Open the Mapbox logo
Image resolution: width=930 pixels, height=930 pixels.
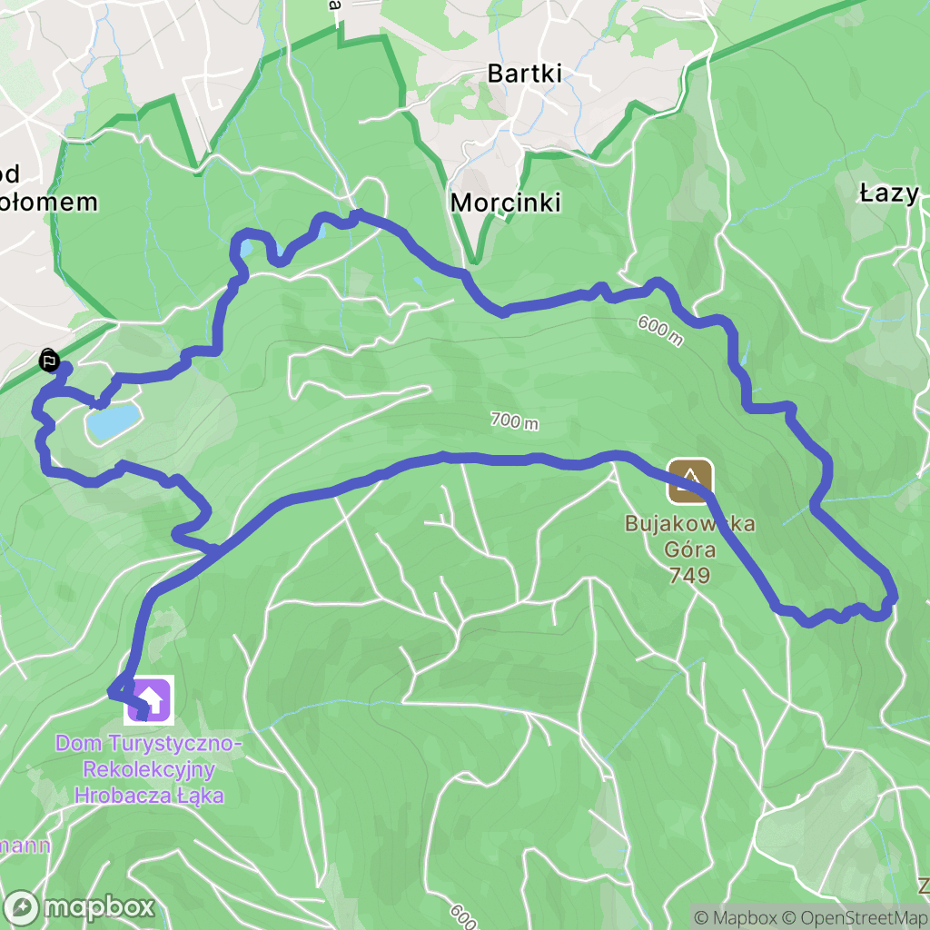click(79, 907)
